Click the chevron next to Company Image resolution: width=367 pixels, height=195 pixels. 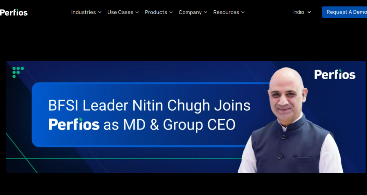[x=205, y=12]
